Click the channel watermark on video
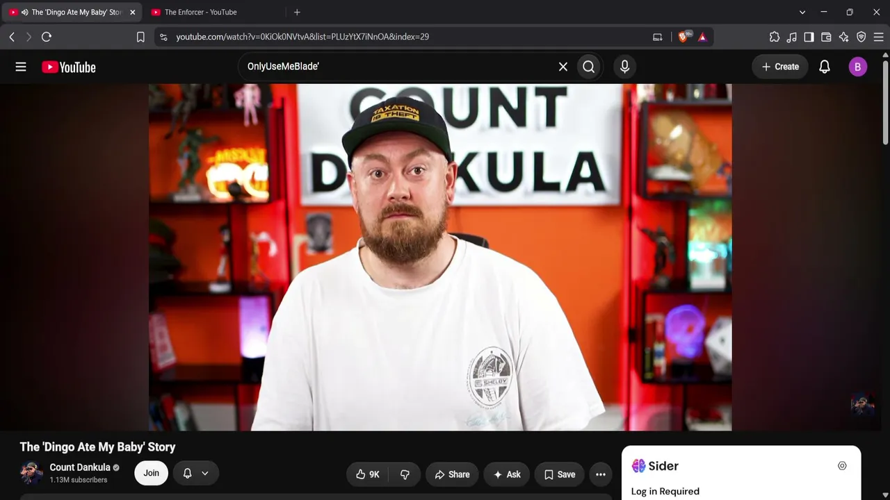The image size is (890, 500). tap(862, 405)
